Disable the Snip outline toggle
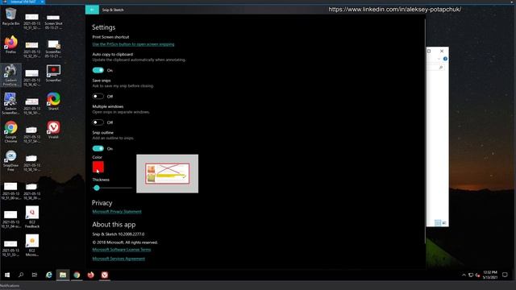Image resolution: width=516 pixels, height=290 pixels. point(98,148)
